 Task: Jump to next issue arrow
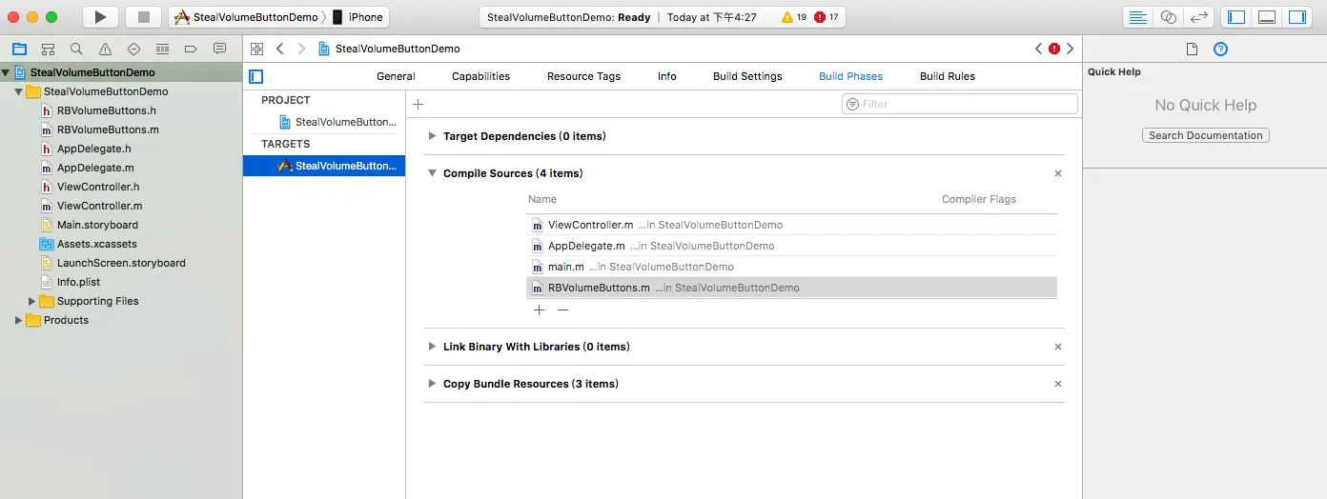coord(1071,49)
